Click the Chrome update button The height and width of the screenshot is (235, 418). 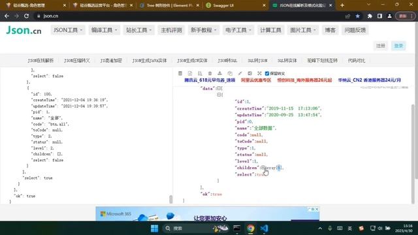[405, 16]
